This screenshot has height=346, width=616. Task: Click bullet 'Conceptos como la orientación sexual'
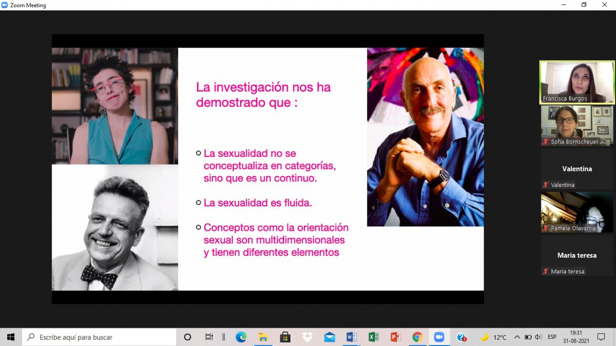click(x=276, y=240)
